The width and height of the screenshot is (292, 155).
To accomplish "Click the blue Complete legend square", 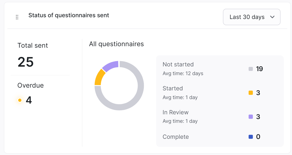I will (251, 137).
